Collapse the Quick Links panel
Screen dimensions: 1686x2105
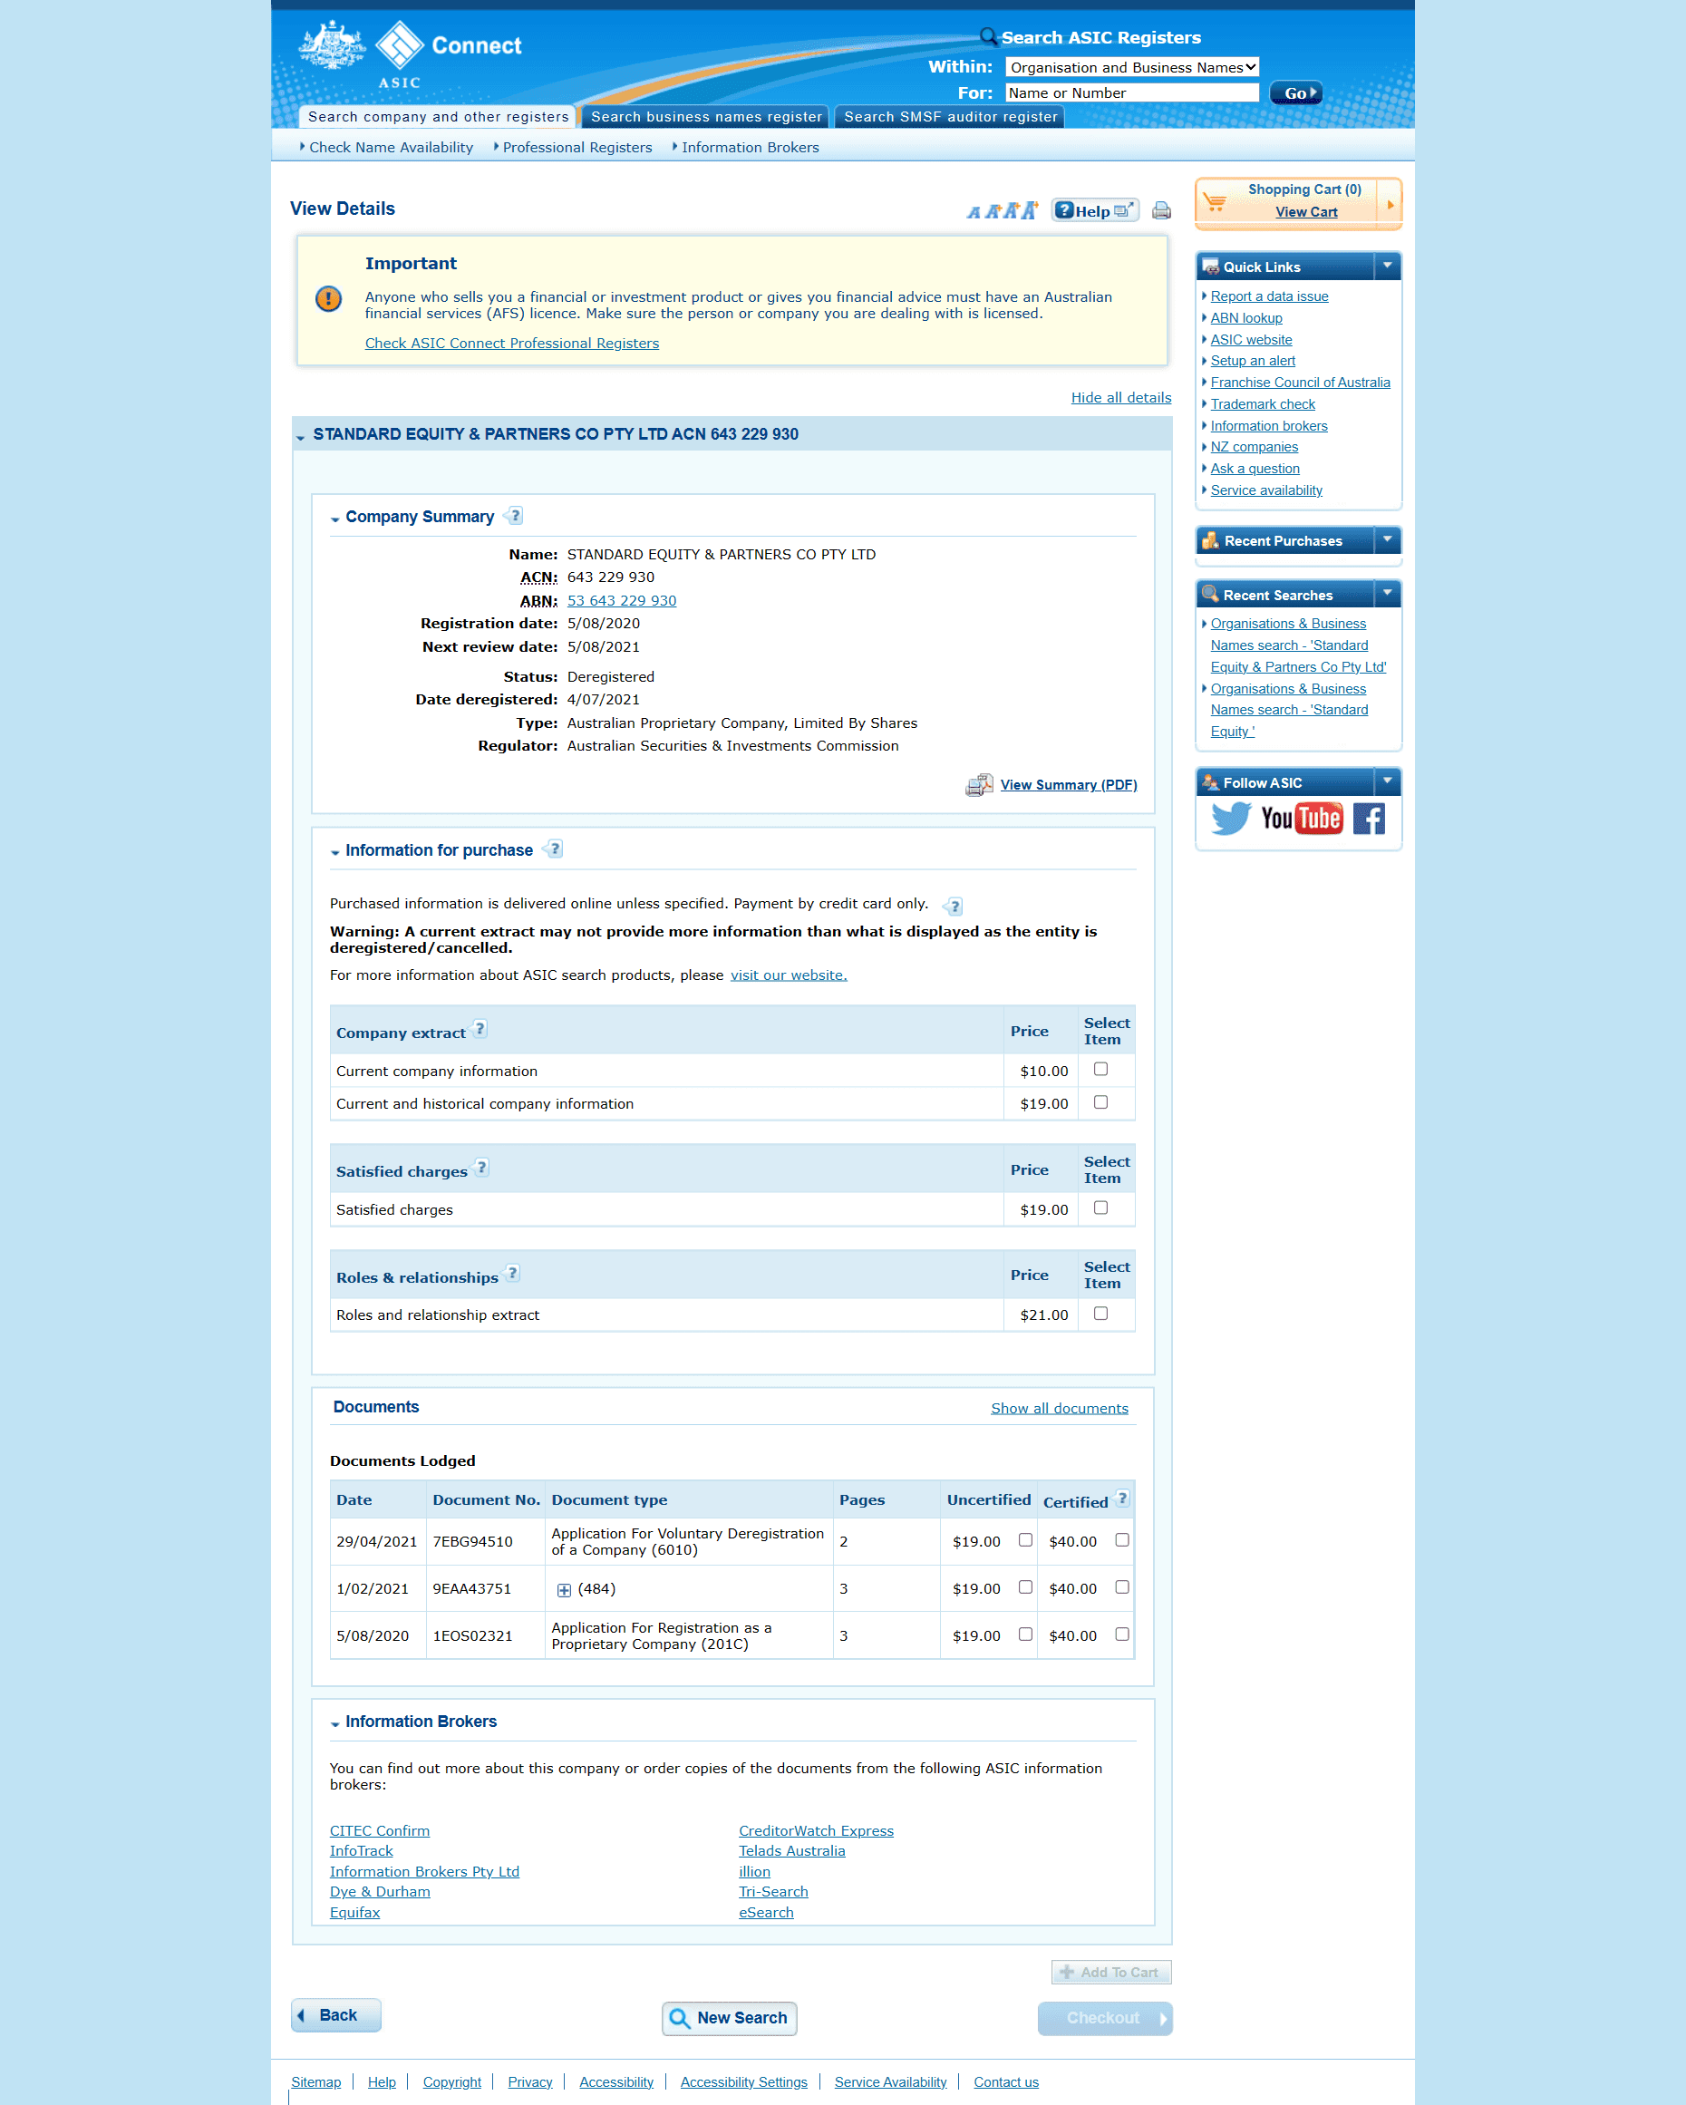[x=1387, y=267]
